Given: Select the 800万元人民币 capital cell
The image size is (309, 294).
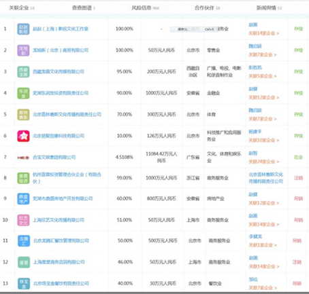Looking at the screenshot, I should point(161,198).
